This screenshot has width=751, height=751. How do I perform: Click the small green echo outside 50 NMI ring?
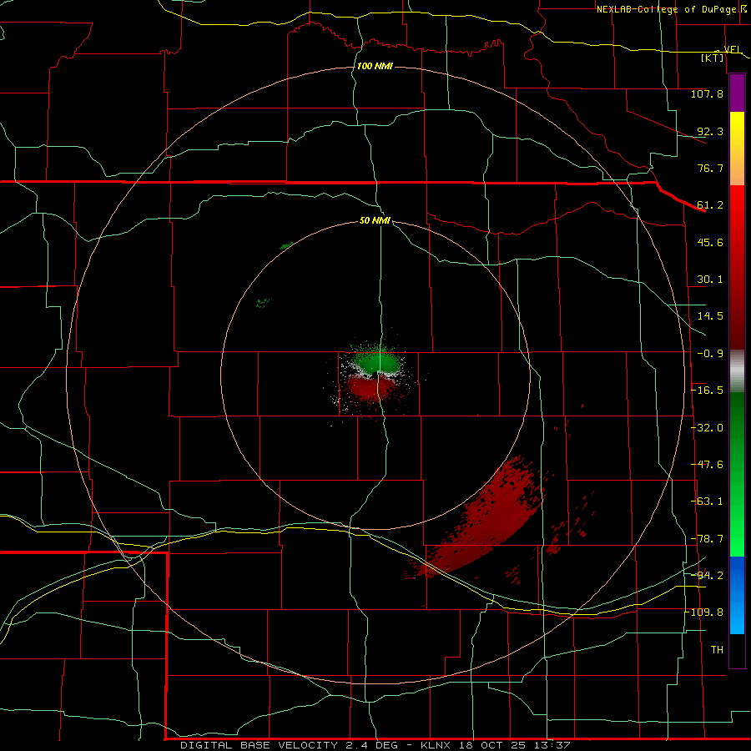[x=286, y=245]
